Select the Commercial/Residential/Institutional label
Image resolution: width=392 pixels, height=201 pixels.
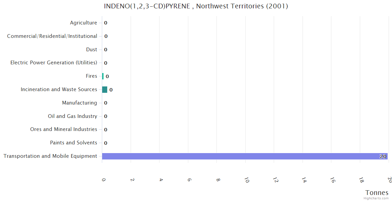[x=52, y=36]
